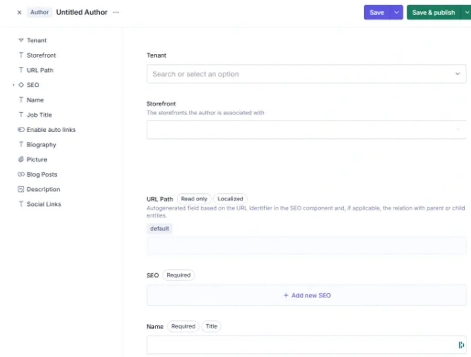The height and width of the screenshot is (357, 471).
Task: Click the Author type badge
Action: [x=39, y=12]
